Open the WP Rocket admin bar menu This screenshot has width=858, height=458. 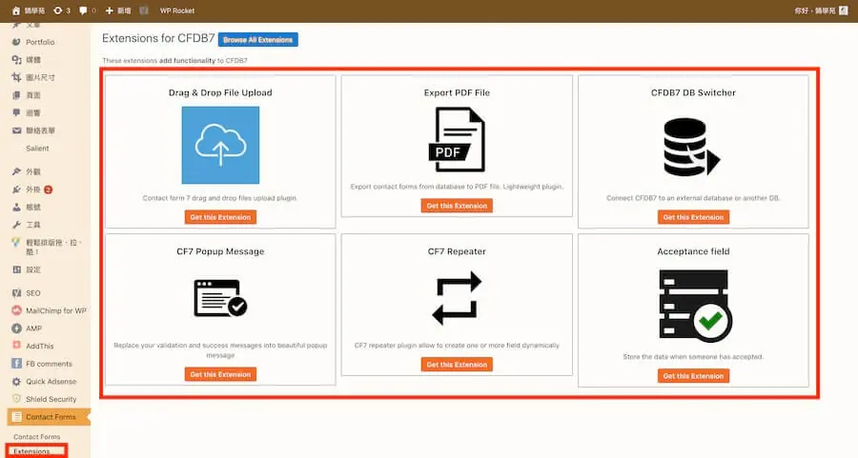176,10
